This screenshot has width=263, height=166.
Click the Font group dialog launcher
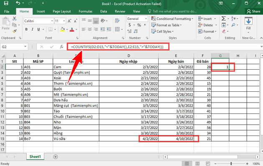tap(77, 38)
